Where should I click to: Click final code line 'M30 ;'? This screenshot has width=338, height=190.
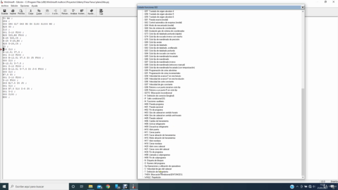[x=6, y=97]
